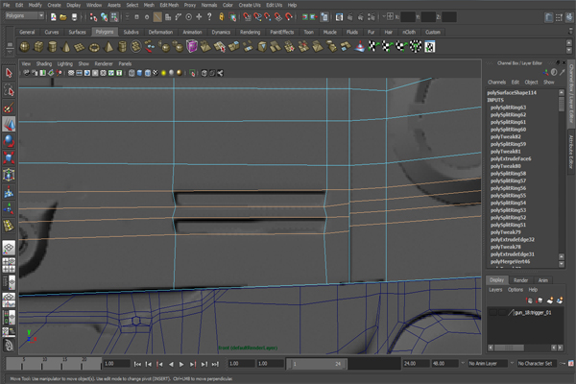Click the question mark help icon
The width and height of the screenshot is (576, 384).
[x=209, y=16]
